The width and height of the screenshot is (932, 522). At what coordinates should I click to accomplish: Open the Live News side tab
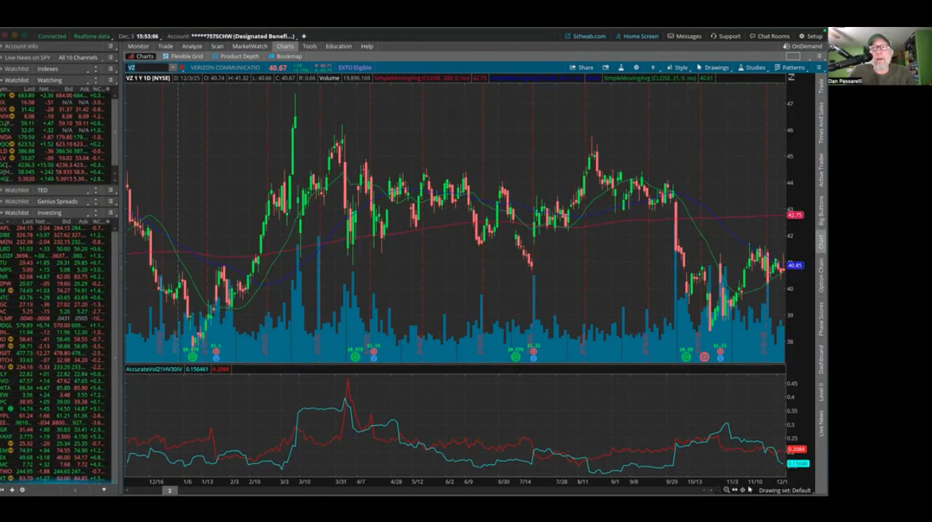click(x=821, y=423)
